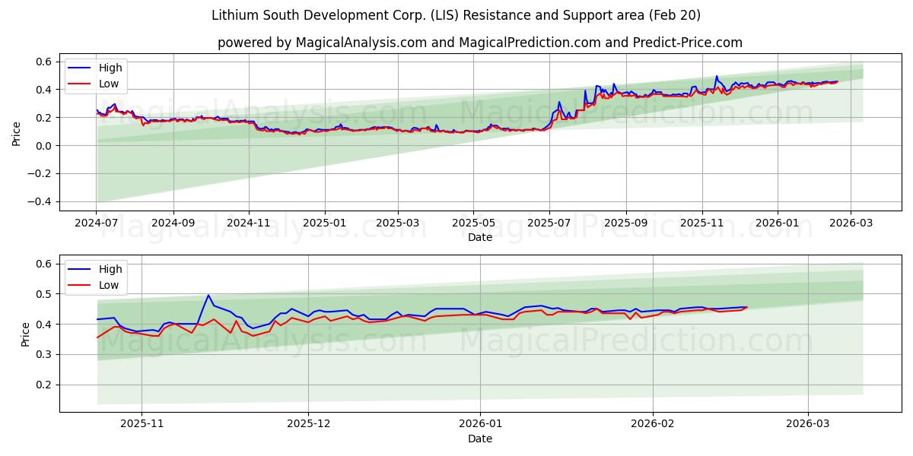Click the blue High price peak in bottom chart
913x456 pixels.
(208, 296)
